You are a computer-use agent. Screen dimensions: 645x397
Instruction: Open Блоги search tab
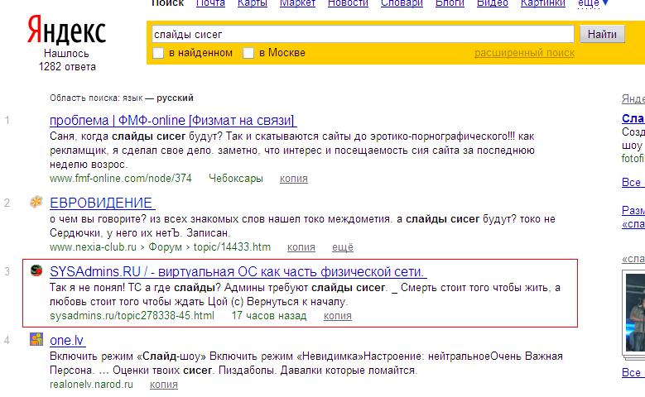pyautogui.click(x=450, y=3)
